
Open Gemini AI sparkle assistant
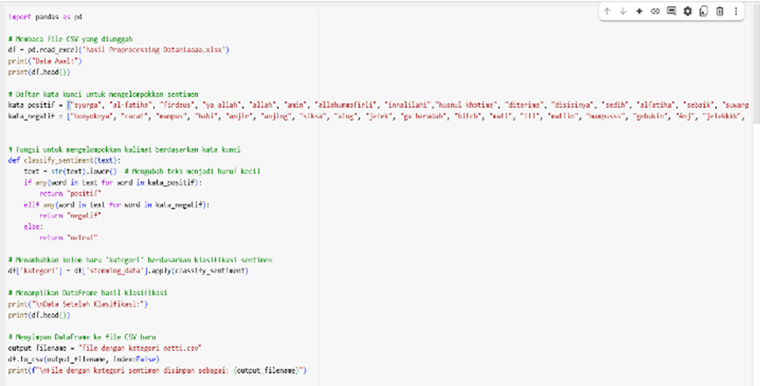639,11
